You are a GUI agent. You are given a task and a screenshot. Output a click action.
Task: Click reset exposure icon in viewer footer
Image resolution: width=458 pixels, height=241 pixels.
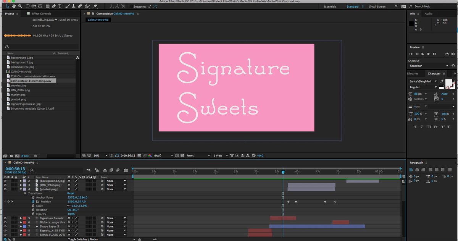click(x=254, y=155)
